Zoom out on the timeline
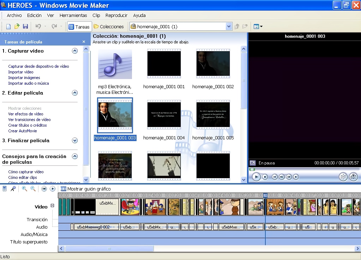The width and height of the screenshot is (361, 260). (x=33, y=189)
